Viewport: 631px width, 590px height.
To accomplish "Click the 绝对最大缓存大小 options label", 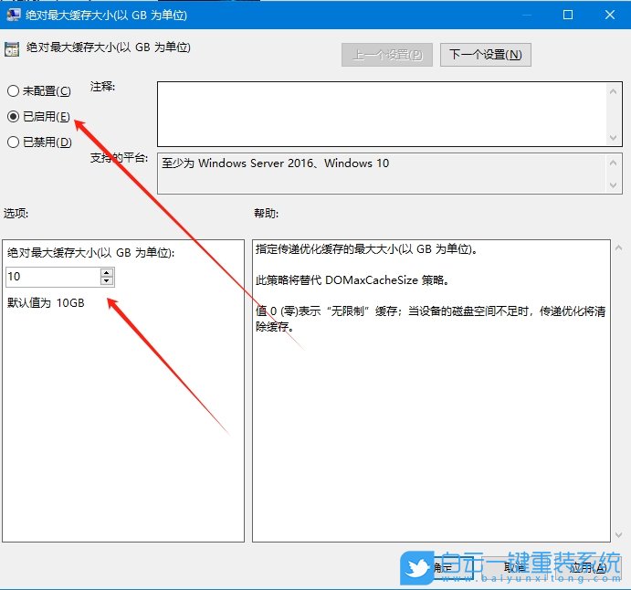I will (x=91, y=253).
